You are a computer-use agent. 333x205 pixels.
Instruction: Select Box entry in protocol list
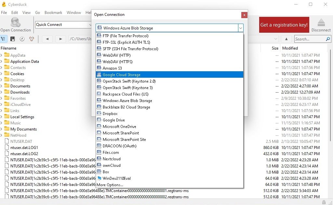click(169, 172)
